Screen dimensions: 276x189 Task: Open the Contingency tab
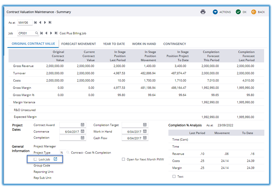(174, 44)
